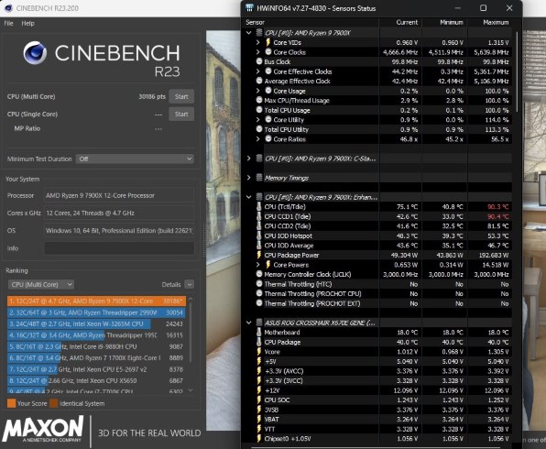Expand the C-State Residency sensor group
This screenshot has width=546, height=449.
point(248,159)
